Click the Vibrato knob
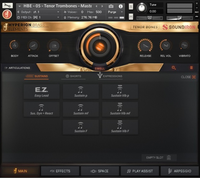This screenshot has width=200, height=178. 184,45
